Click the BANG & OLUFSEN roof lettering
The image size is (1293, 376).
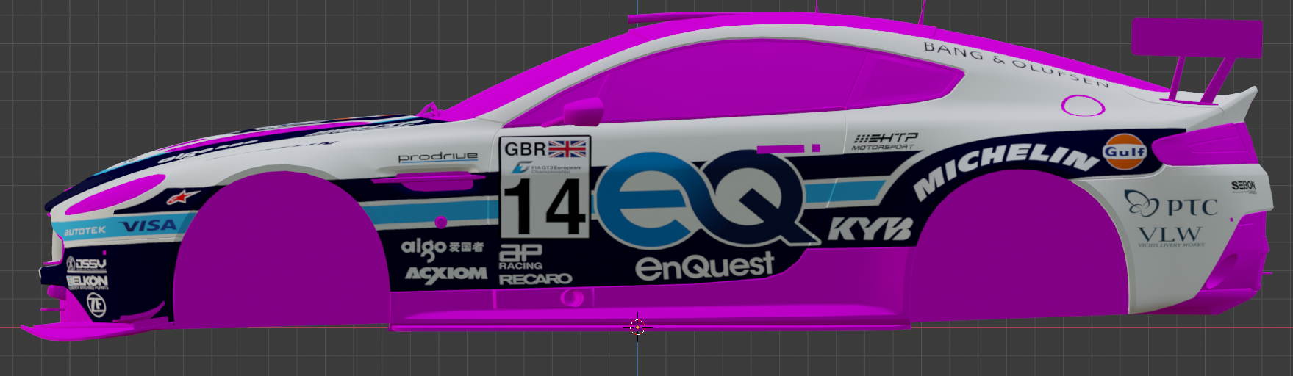pos(1015,65)
